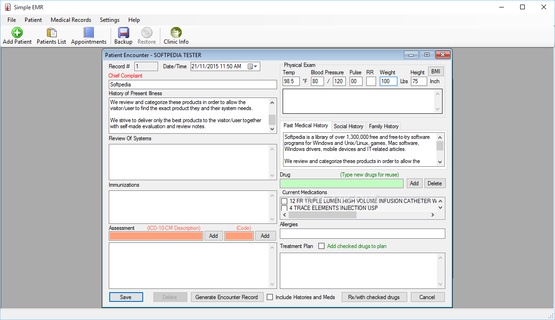Screen dimensions: 555x320
Task: Click the Chief Complaint input field
Action: pyautogui.click(x=192, y=85)
